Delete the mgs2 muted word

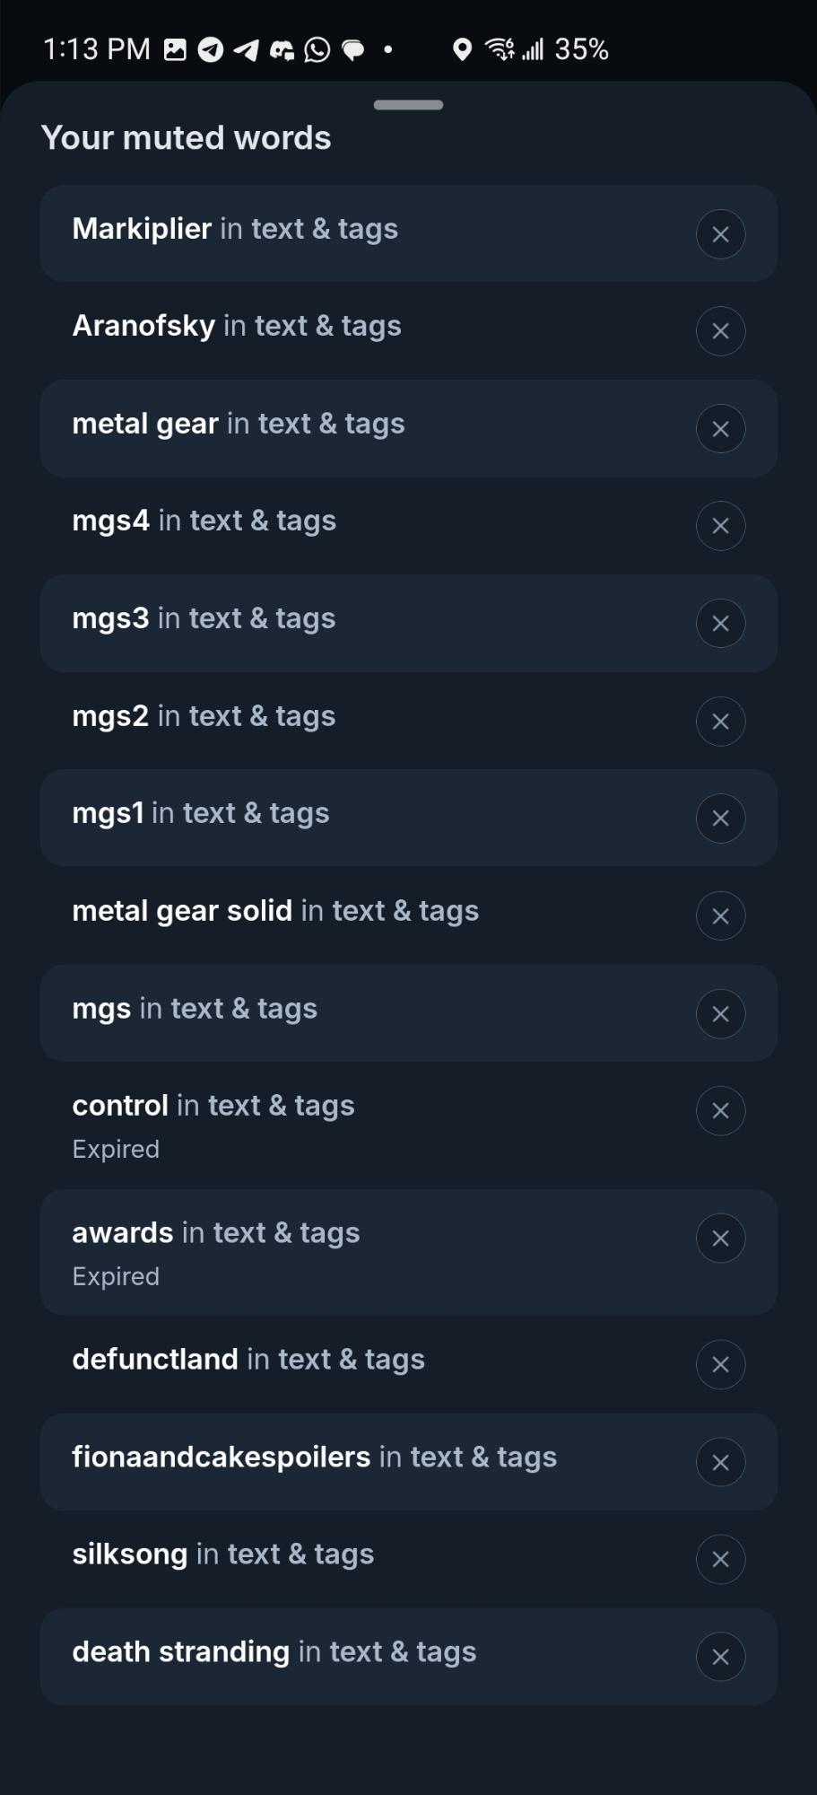[720, 722]
